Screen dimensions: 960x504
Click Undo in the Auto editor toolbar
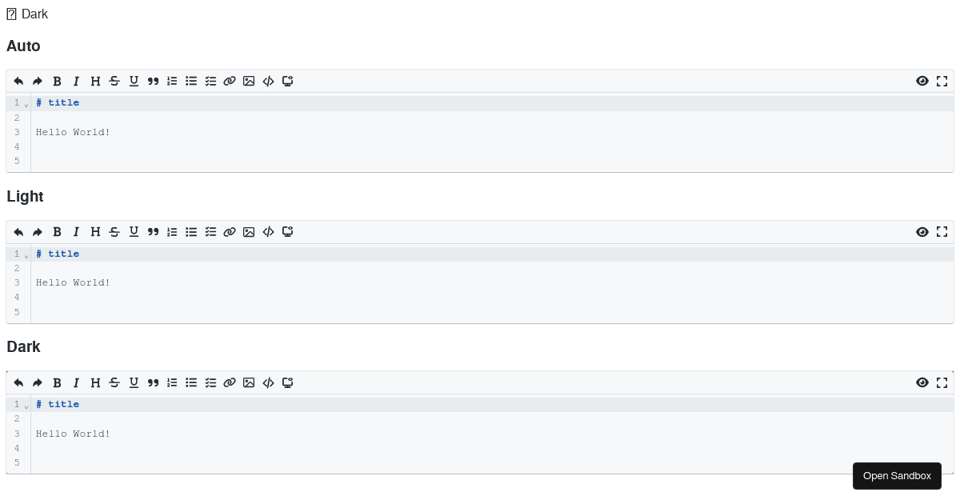coord(18,81)
